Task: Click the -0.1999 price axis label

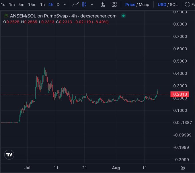Action: (181, 147)
